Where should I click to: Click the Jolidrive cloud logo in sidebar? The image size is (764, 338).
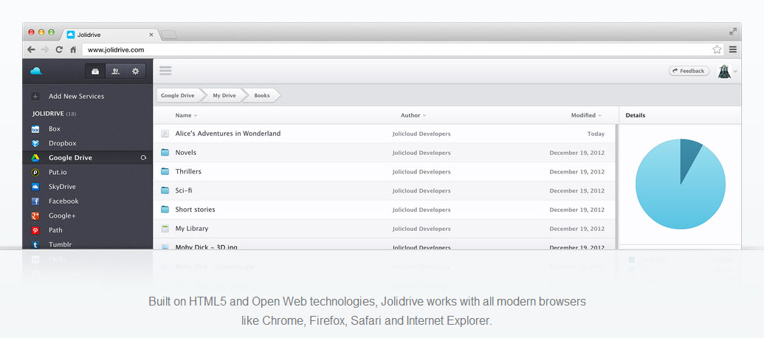[37, 71]
